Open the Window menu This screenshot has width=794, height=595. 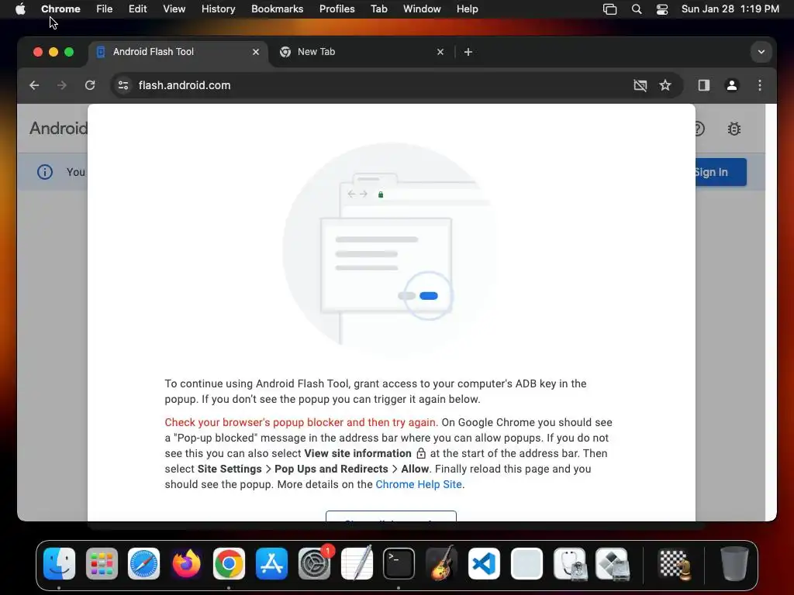(x=422, y=9)
